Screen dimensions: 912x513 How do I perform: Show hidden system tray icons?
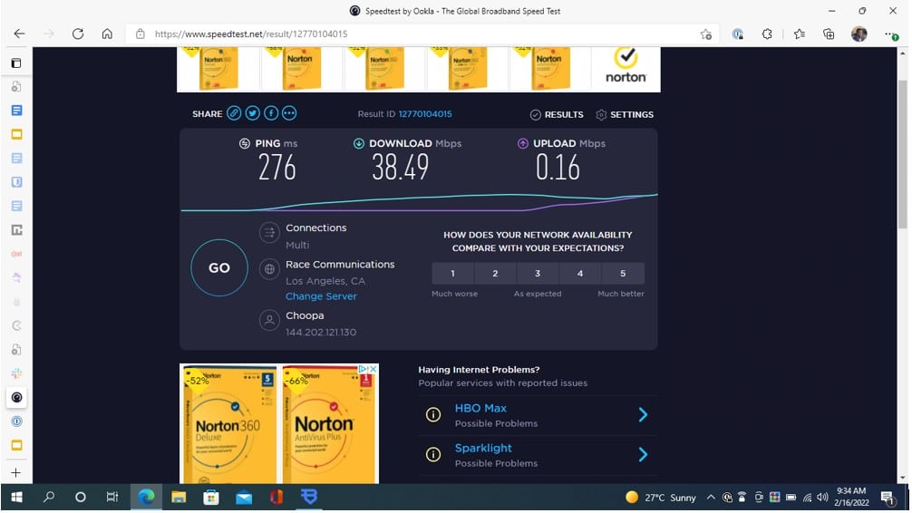coord(711,498)
